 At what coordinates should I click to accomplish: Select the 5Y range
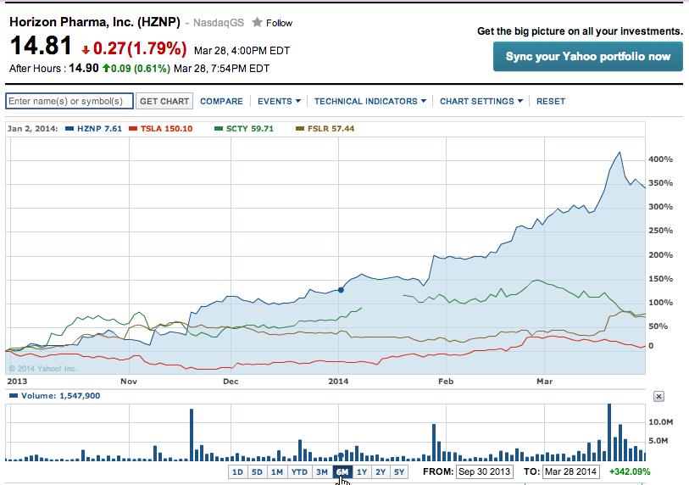(x=399, y=471)
